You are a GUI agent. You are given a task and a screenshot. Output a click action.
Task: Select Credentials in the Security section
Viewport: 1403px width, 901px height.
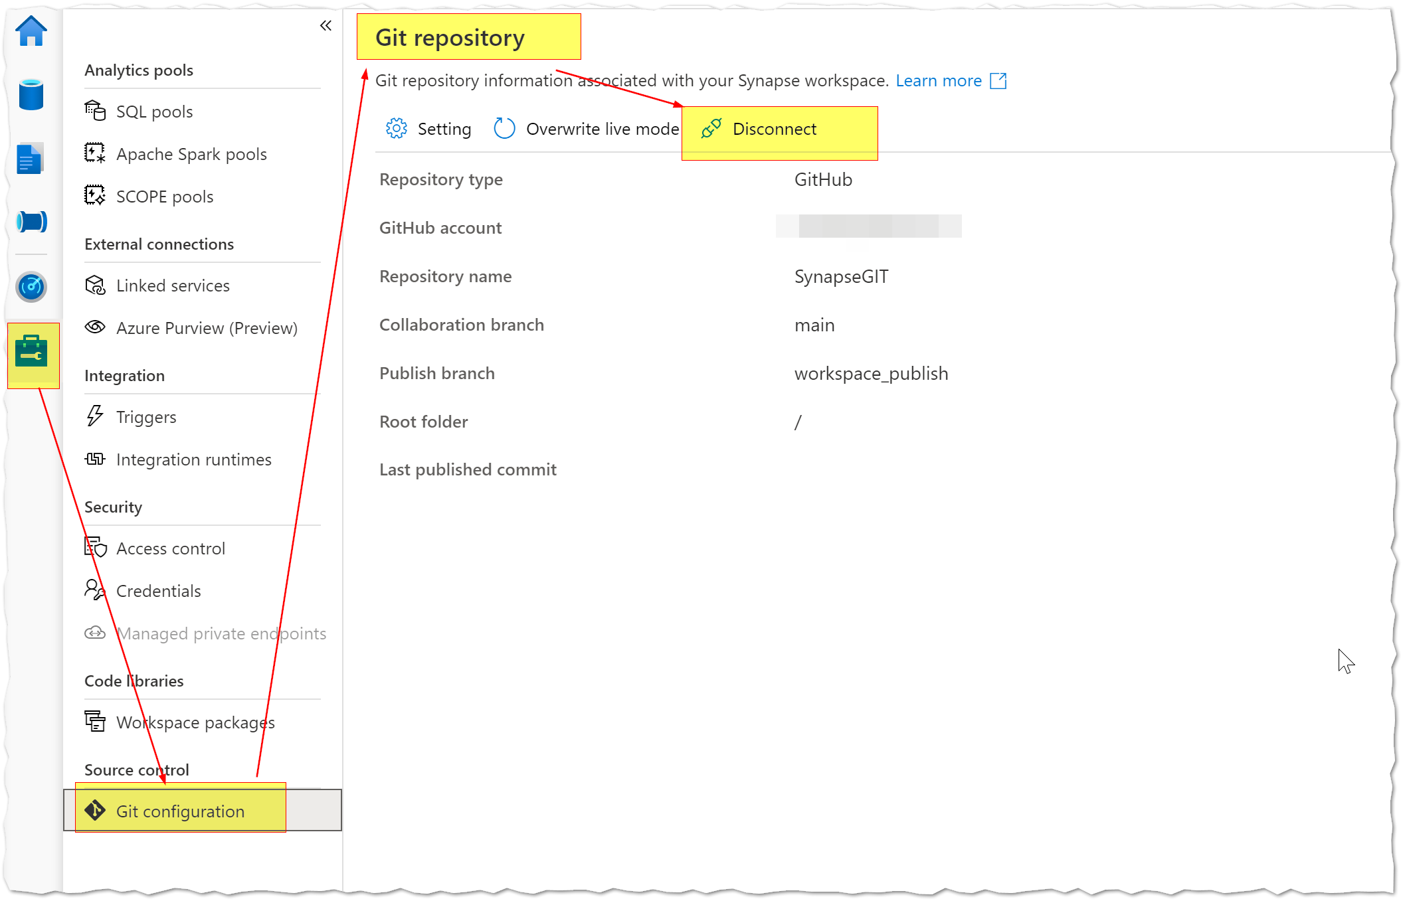(x=158, y=590)
